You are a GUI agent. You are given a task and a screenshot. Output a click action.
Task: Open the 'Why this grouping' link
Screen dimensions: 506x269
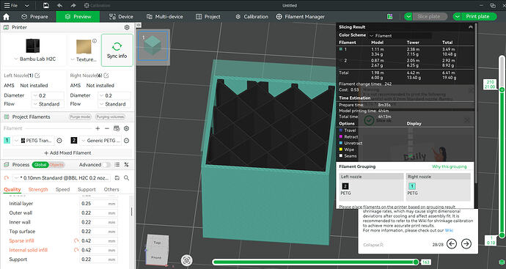(x=450, y=166)
